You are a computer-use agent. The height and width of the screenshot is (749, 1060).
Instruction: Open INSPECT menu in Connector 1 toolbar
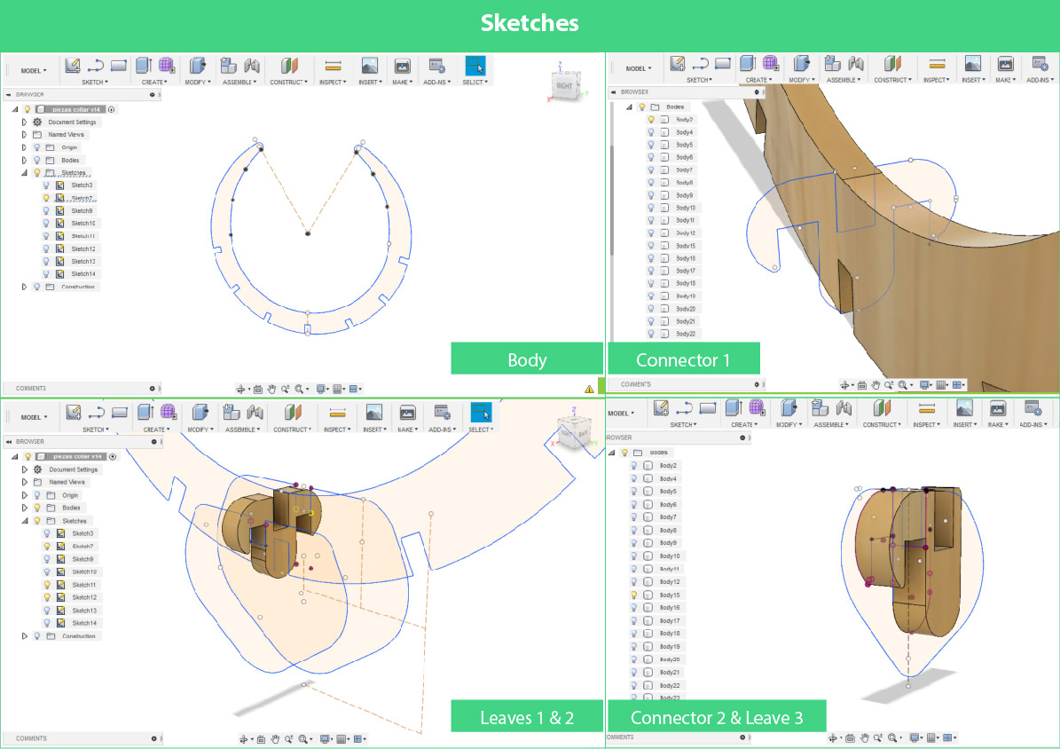click(x=937, y=80)
